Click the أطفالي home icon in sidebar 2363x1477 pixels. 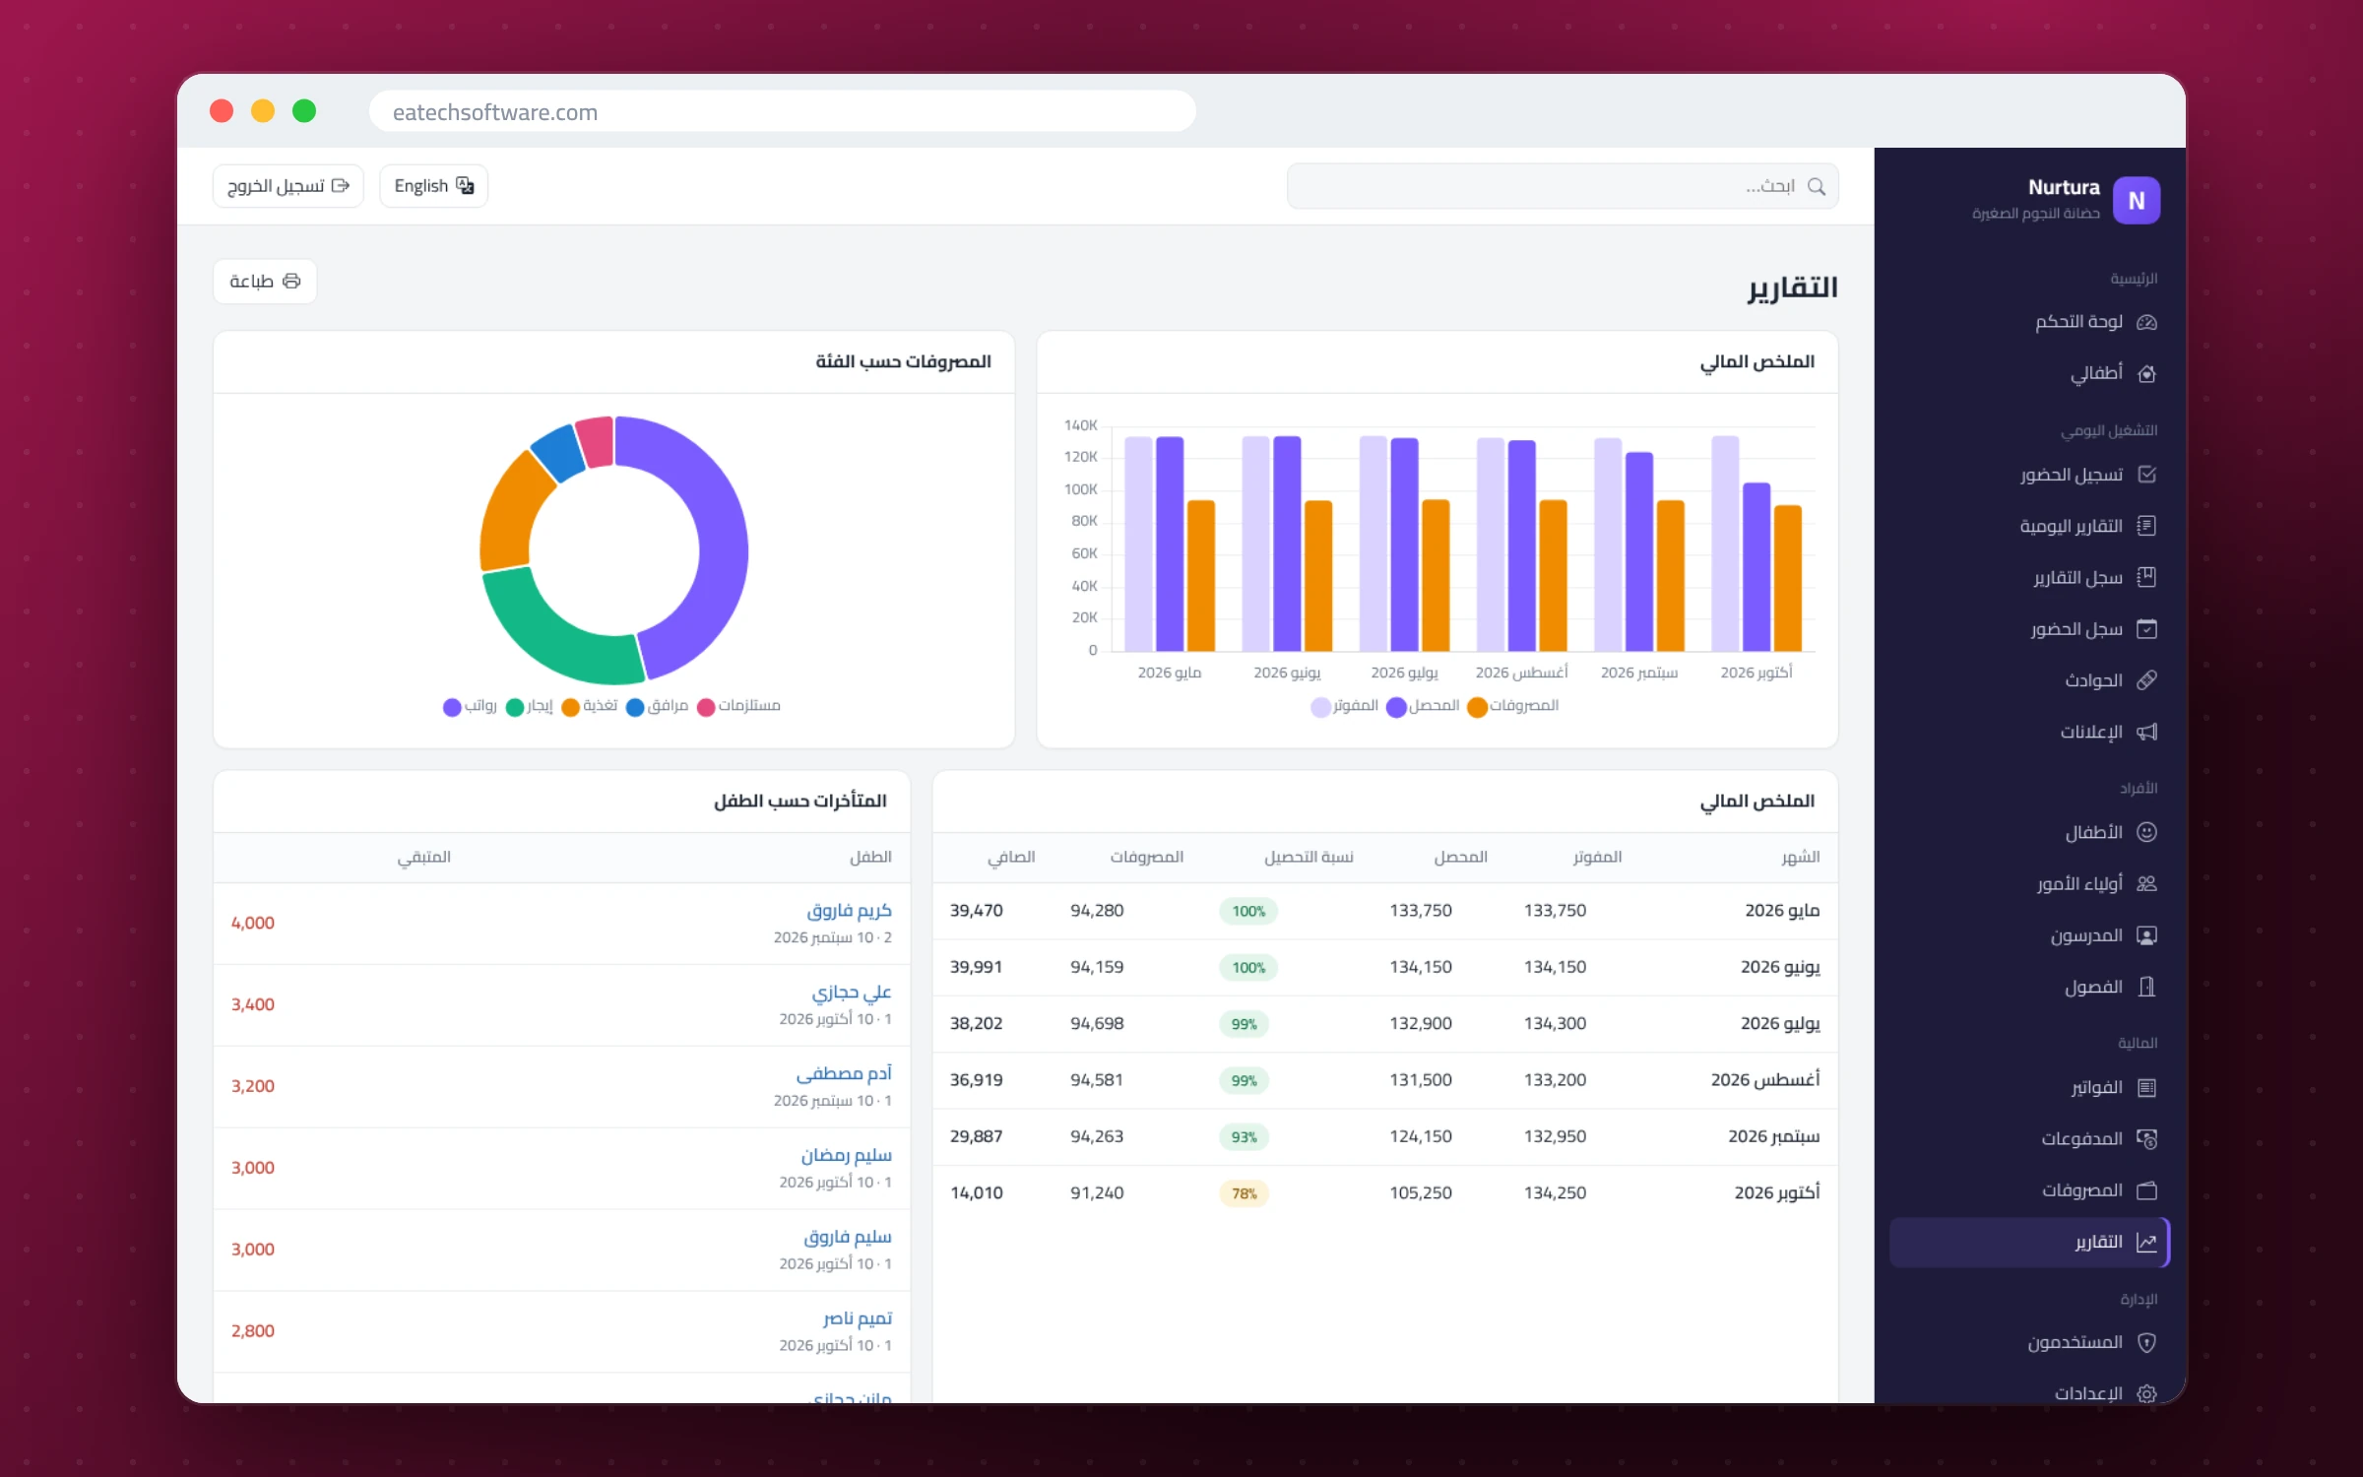2146,373
